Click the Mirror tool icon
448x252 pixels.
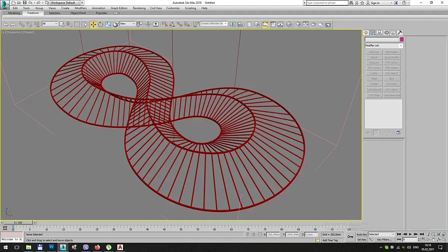[x=233, y=24]
